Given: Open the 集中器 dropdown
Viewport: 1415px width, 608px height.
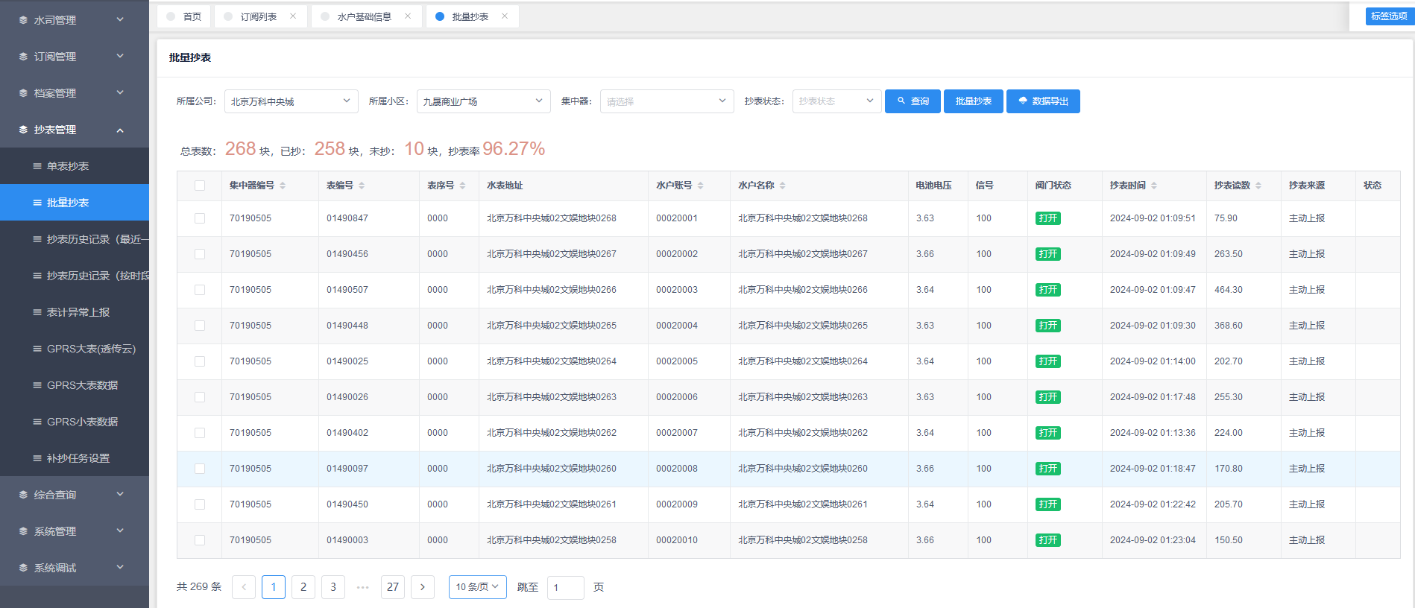Looking at the screenshot, I should (667, 101).
